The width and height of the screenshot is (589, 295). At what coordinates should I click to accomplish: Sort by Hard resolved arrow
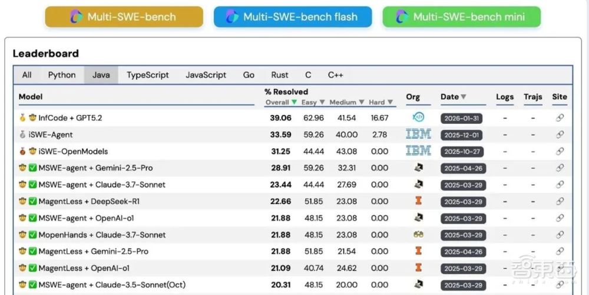click(x=390, y=102)
